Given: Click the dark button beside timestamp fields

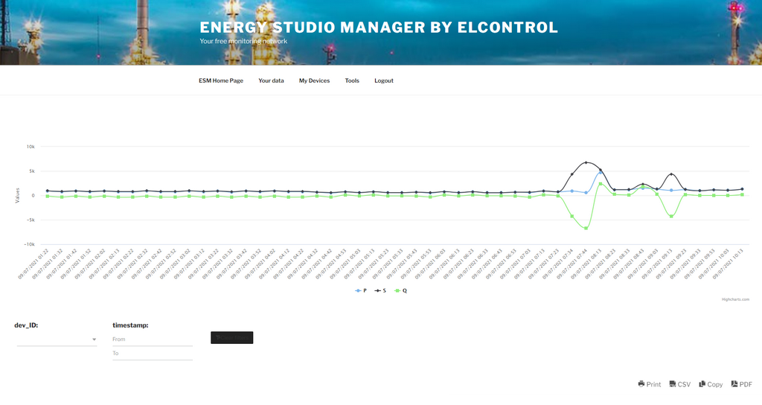Looking at the screenshot, I should pos(231,338).
